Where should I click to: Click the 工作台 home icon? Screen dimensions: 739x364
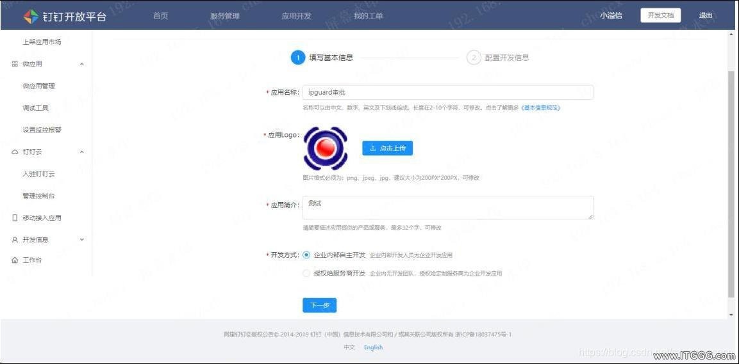click(15, 260)
